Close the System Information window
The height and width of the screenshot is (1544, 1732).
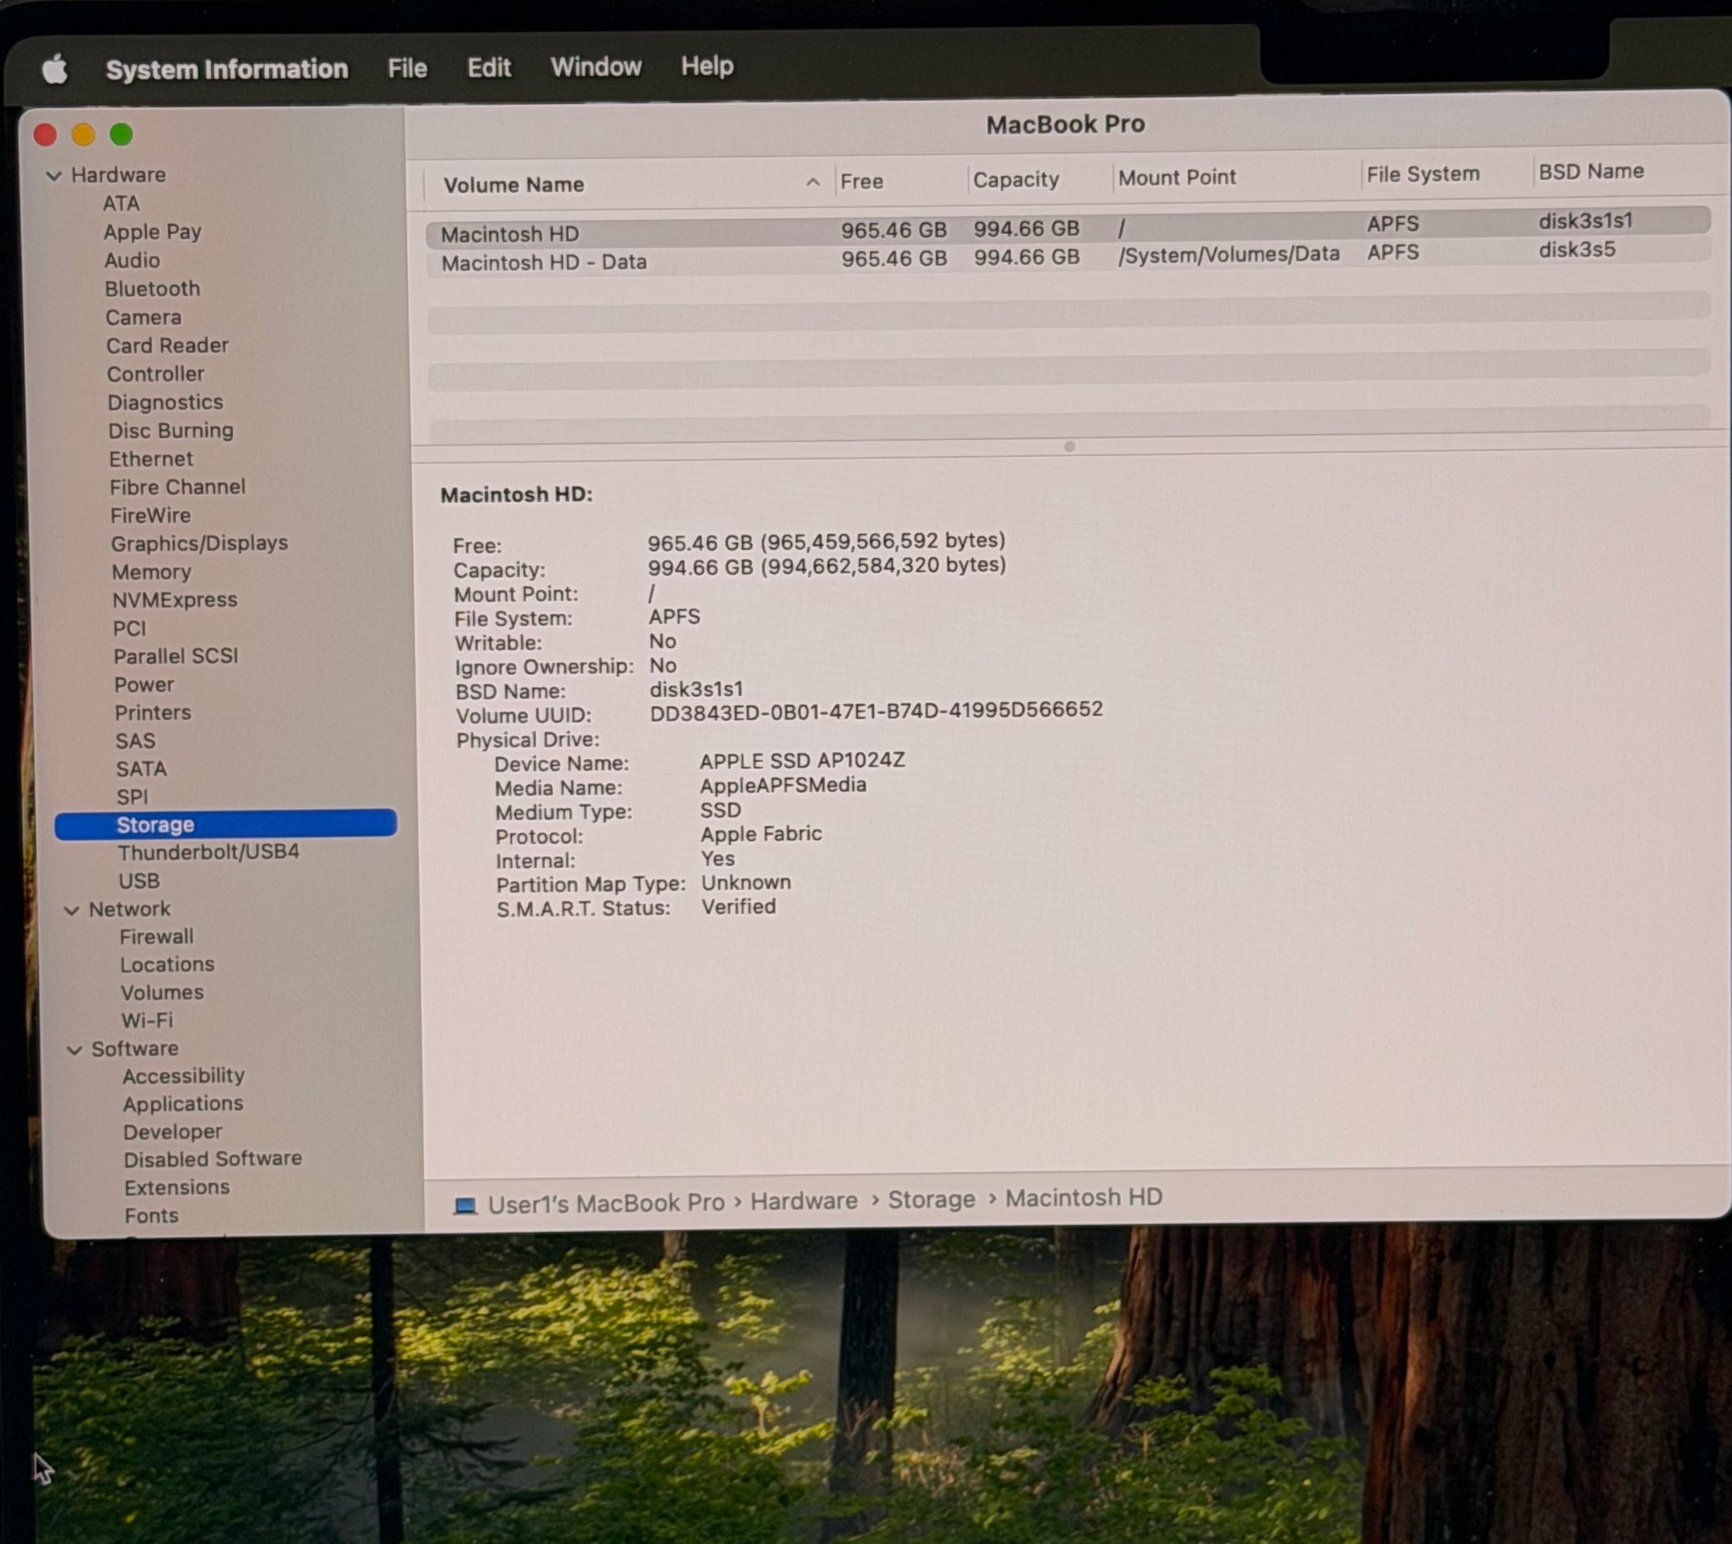click(45, 135)
